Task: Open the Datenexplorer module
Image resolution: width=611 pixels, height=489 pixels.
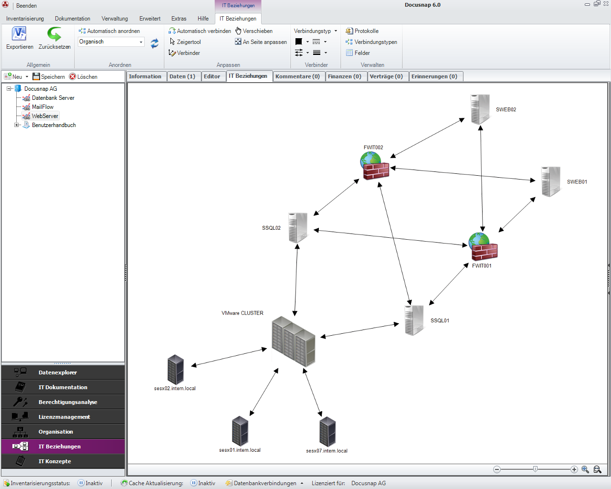Action: point(63,372)
